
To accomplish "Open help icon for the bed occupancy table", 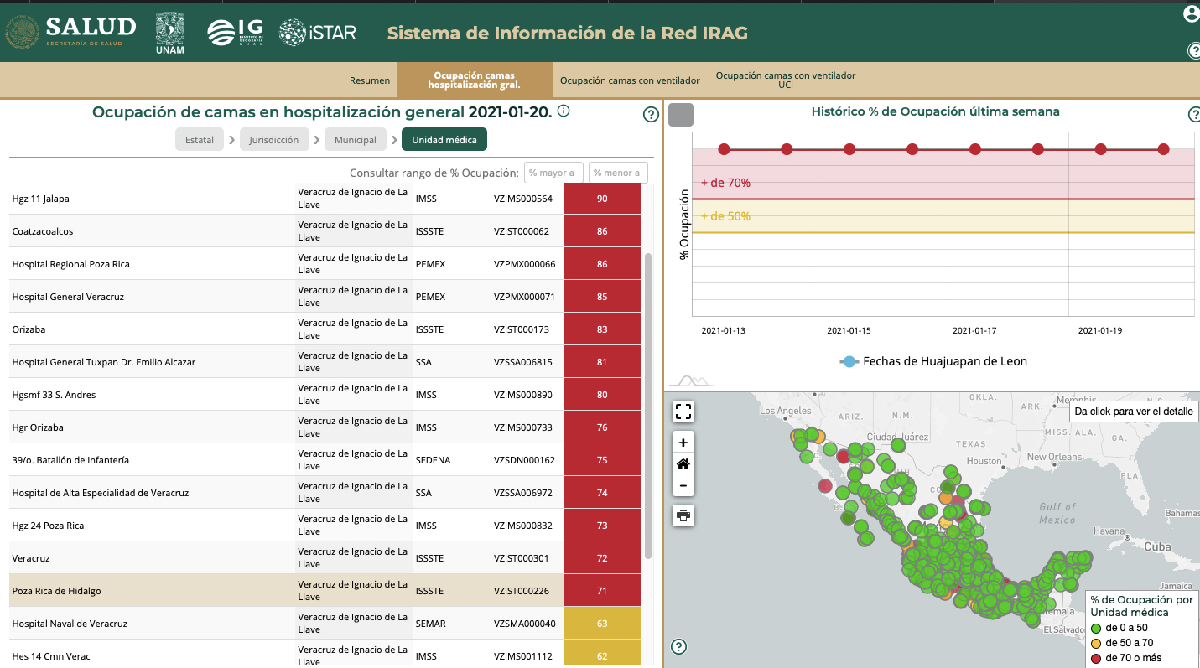I will click(651, 115).
